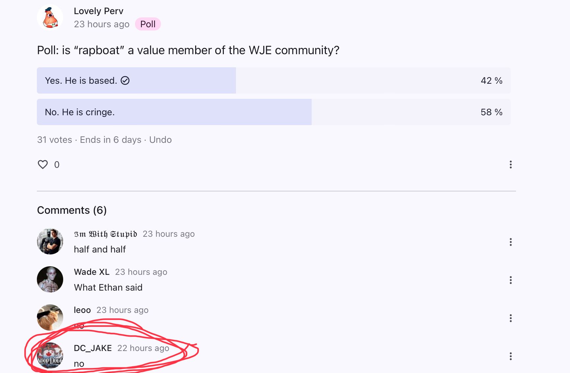This screenshot has width=570, height=373.
Task: Open three-dot menu on DC_JAKE's comment
Action: point(510,356)
